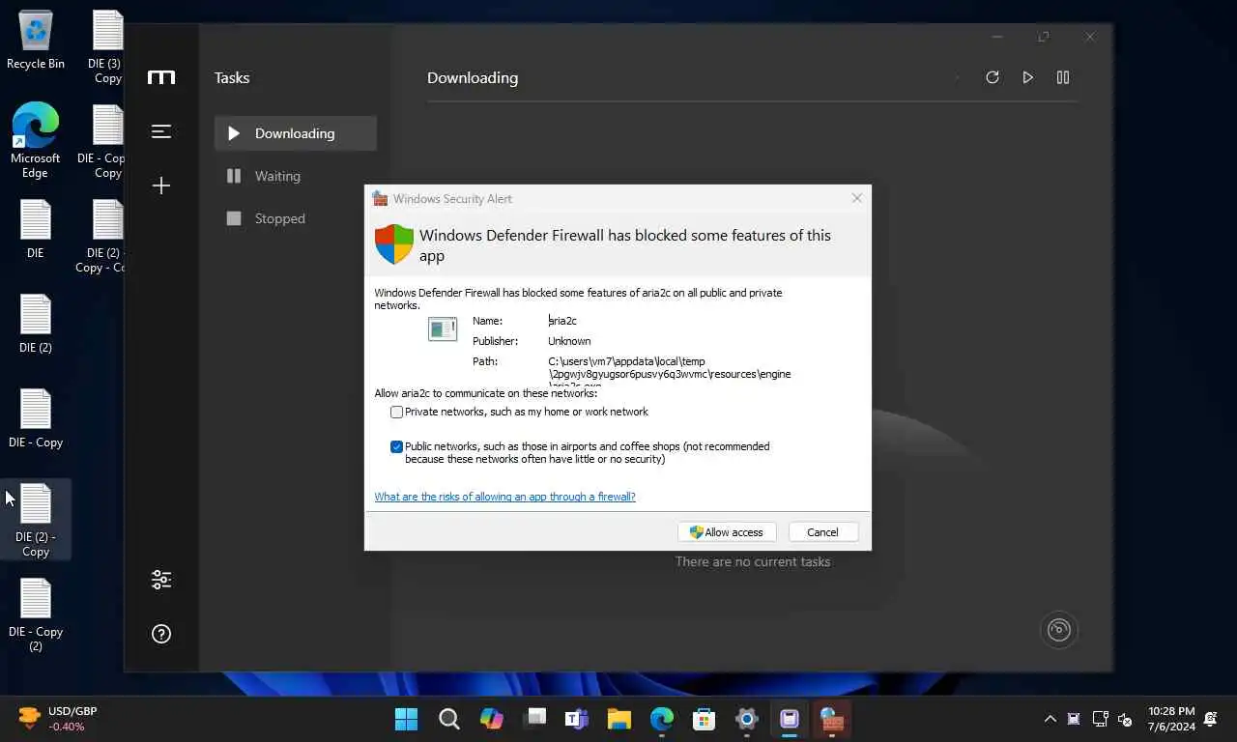
Task: Open Microsoft Teams from taskbar
Action: tap(577, 719)
